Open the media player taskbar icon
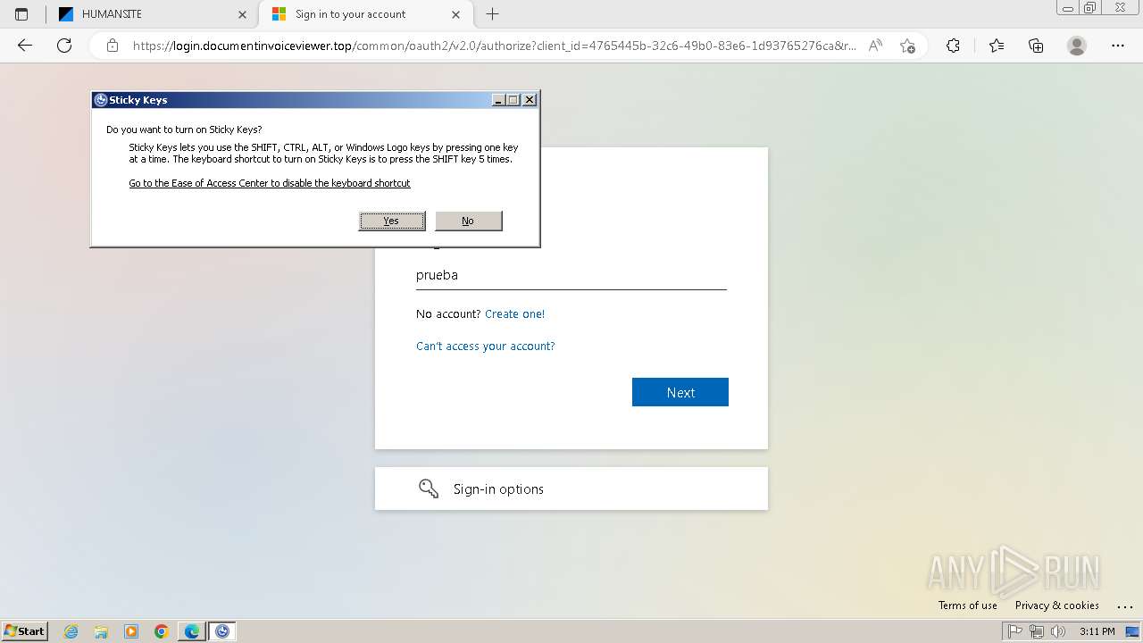 pyautogui.click(x=131, y=631)
